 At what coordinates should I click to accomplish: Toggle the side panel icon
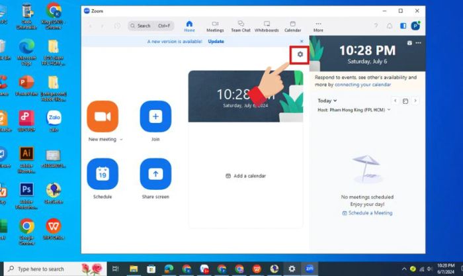(x=403, y=26)
